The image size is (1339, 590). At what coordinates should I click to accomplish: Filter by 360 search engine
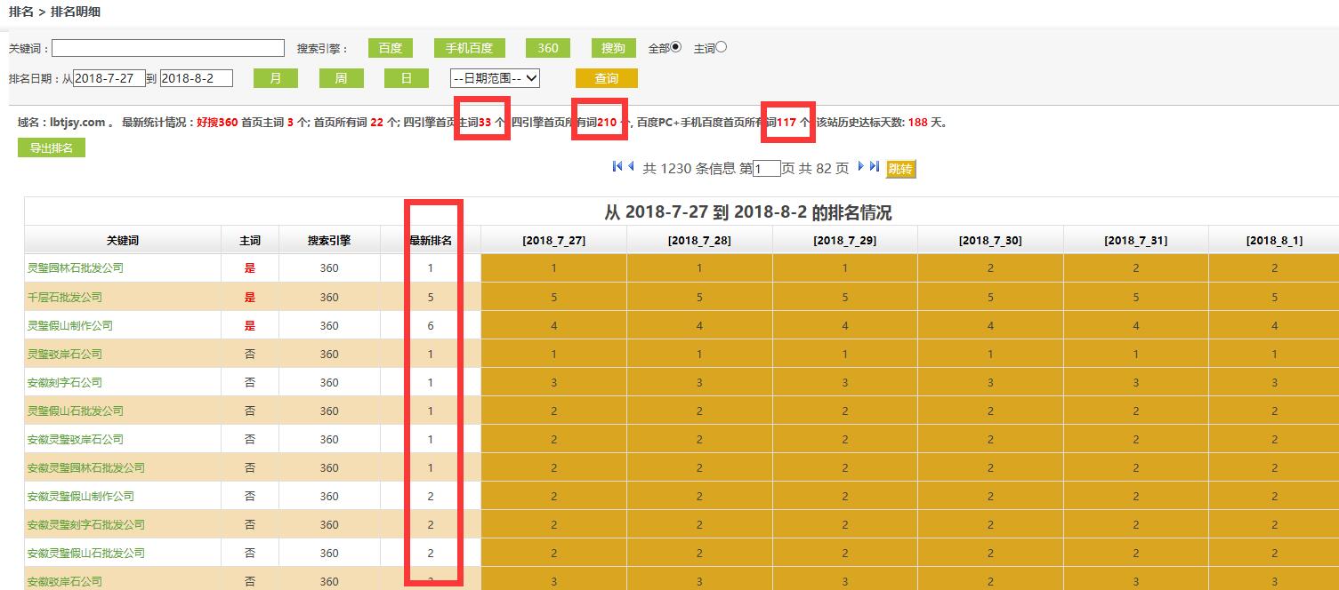pos(548,48)
